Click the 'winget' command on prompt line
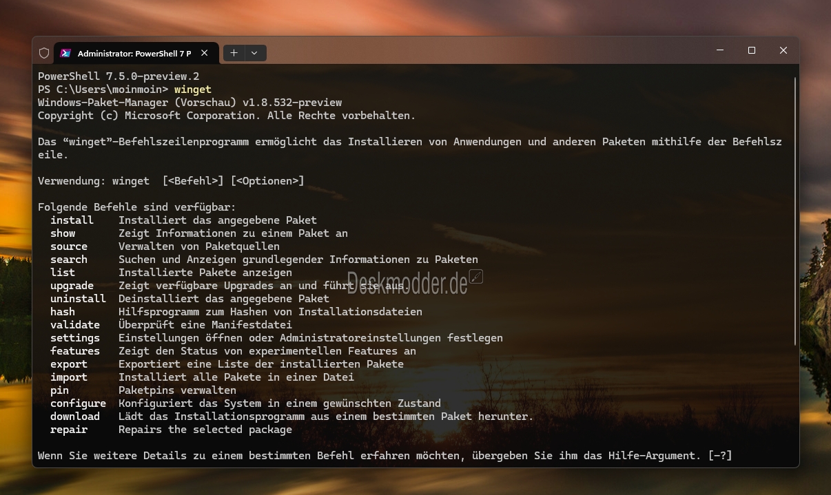This screenshot has width=831, height=495. [193, 89]
